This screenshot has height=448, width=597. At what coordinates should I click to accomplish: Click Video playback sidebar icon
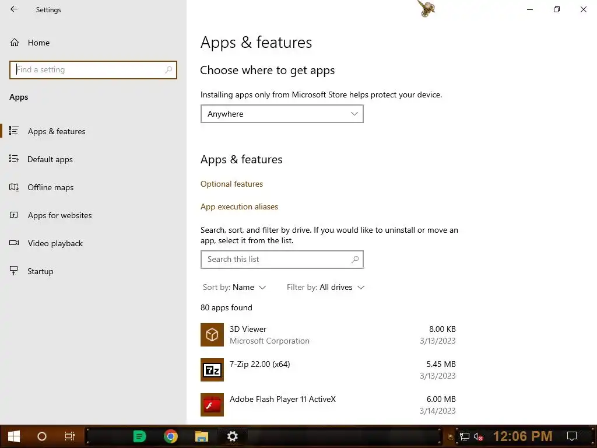(x=14, y=243)
